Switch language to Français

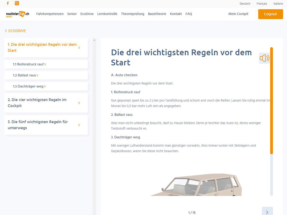[x=262, y=4]
